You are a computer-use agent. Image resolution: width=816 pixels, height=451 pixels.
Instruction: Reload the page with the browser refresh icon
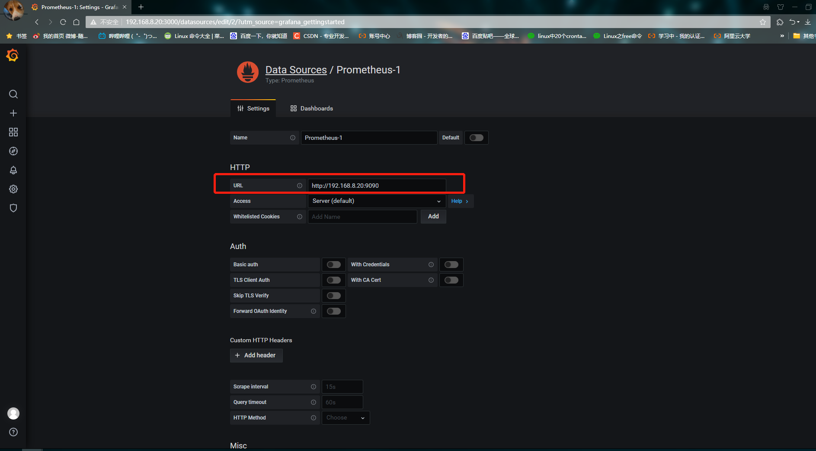63,22
